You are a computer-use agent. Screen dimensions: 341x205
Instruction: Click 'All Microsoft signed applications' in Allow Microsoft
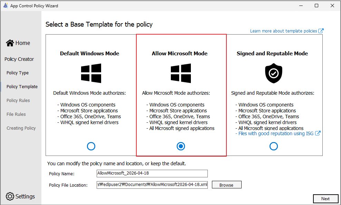point(182,128)
